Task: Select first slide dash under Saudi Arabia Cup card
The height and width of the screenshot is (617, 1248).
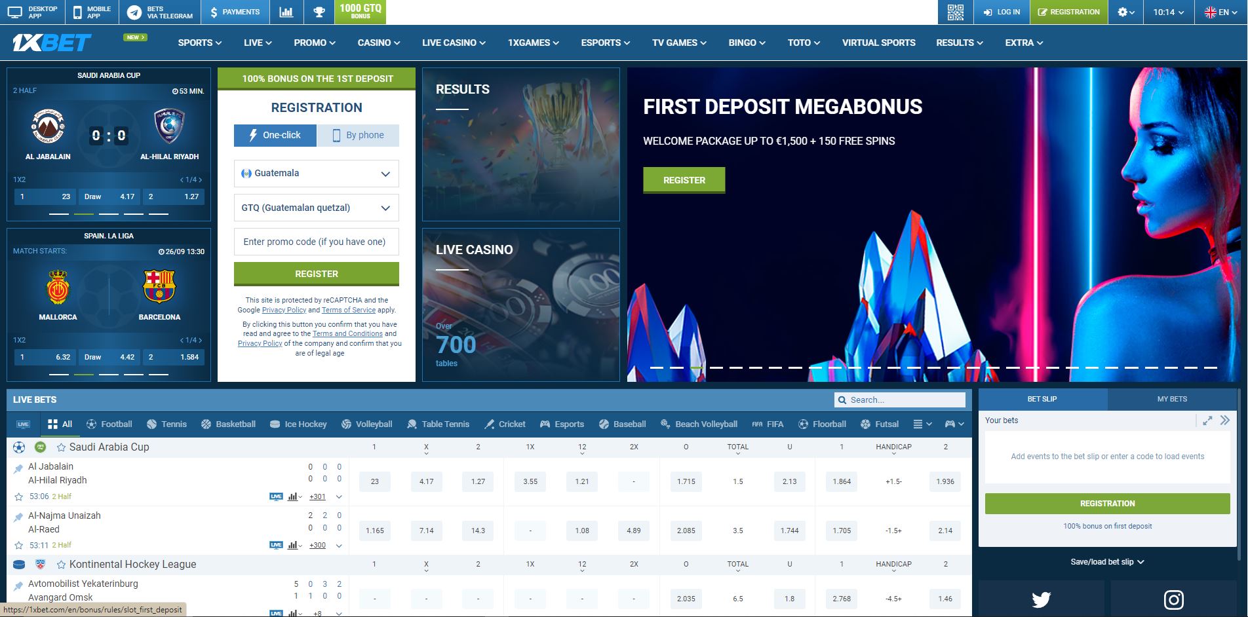Action: [x=59, y=214]
